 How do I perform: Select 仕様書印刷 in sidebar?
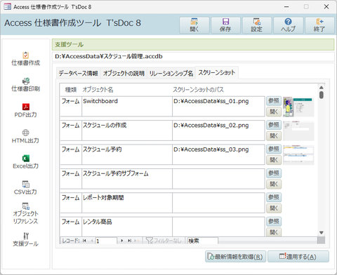point(26,85)
